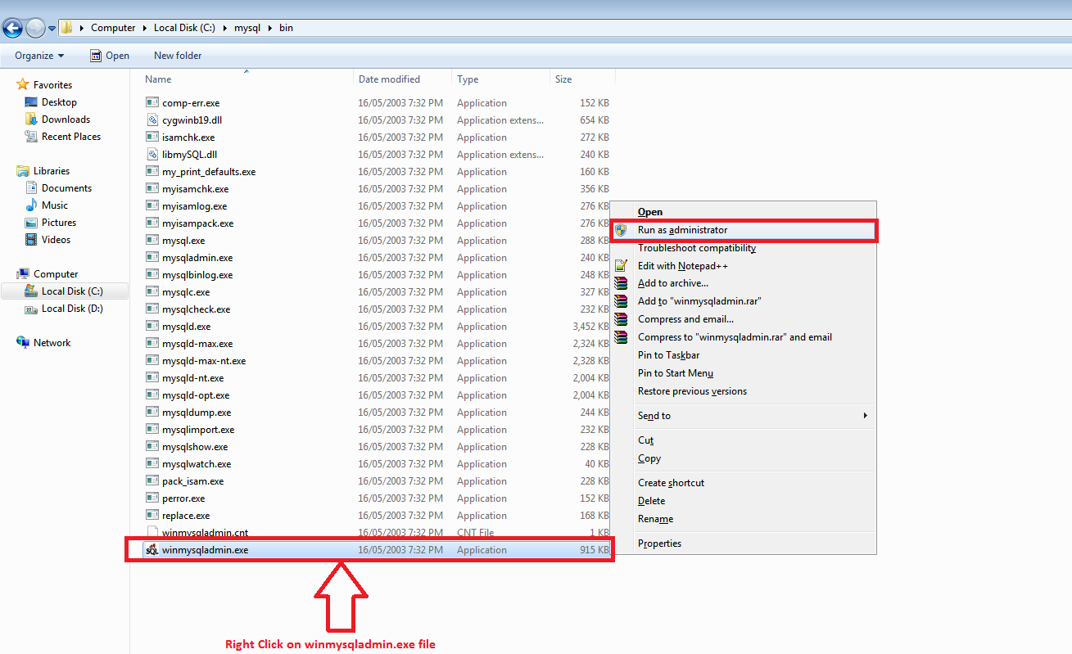
Task: Open Desktop in the Favorites list
Action: [x=59, y=102]
